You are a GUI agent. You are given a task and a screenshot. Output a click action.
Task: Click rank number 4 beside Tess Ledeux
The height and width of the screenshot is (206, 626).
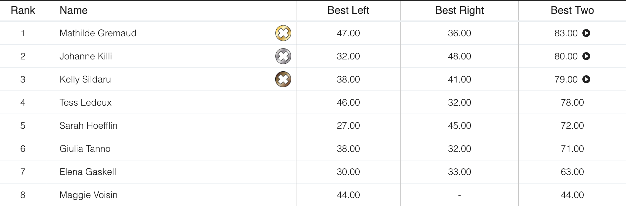pyautogui.click(x=23, y=102)
